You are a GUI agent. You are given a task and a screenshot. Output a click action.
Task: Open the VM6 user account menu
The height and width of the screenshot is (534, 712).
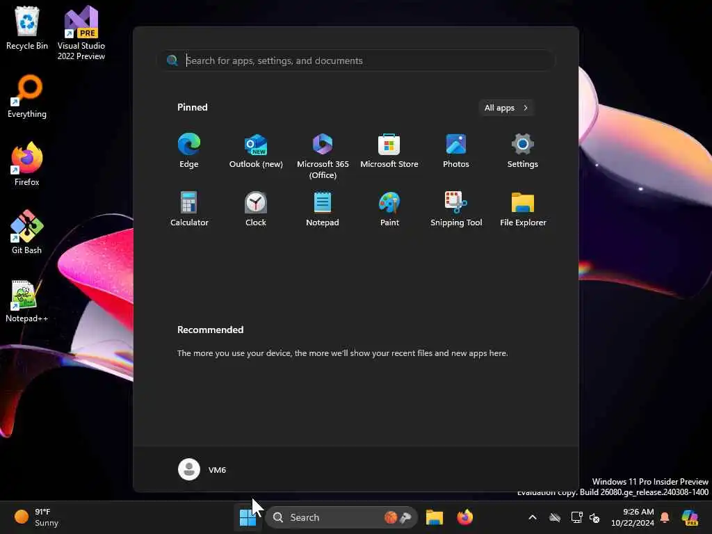[x=202, y=469]
